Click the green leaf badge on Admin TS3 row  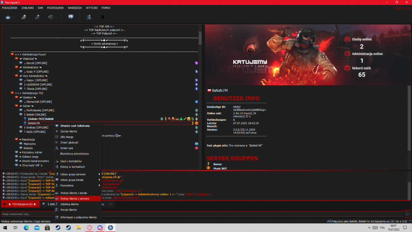181,119
